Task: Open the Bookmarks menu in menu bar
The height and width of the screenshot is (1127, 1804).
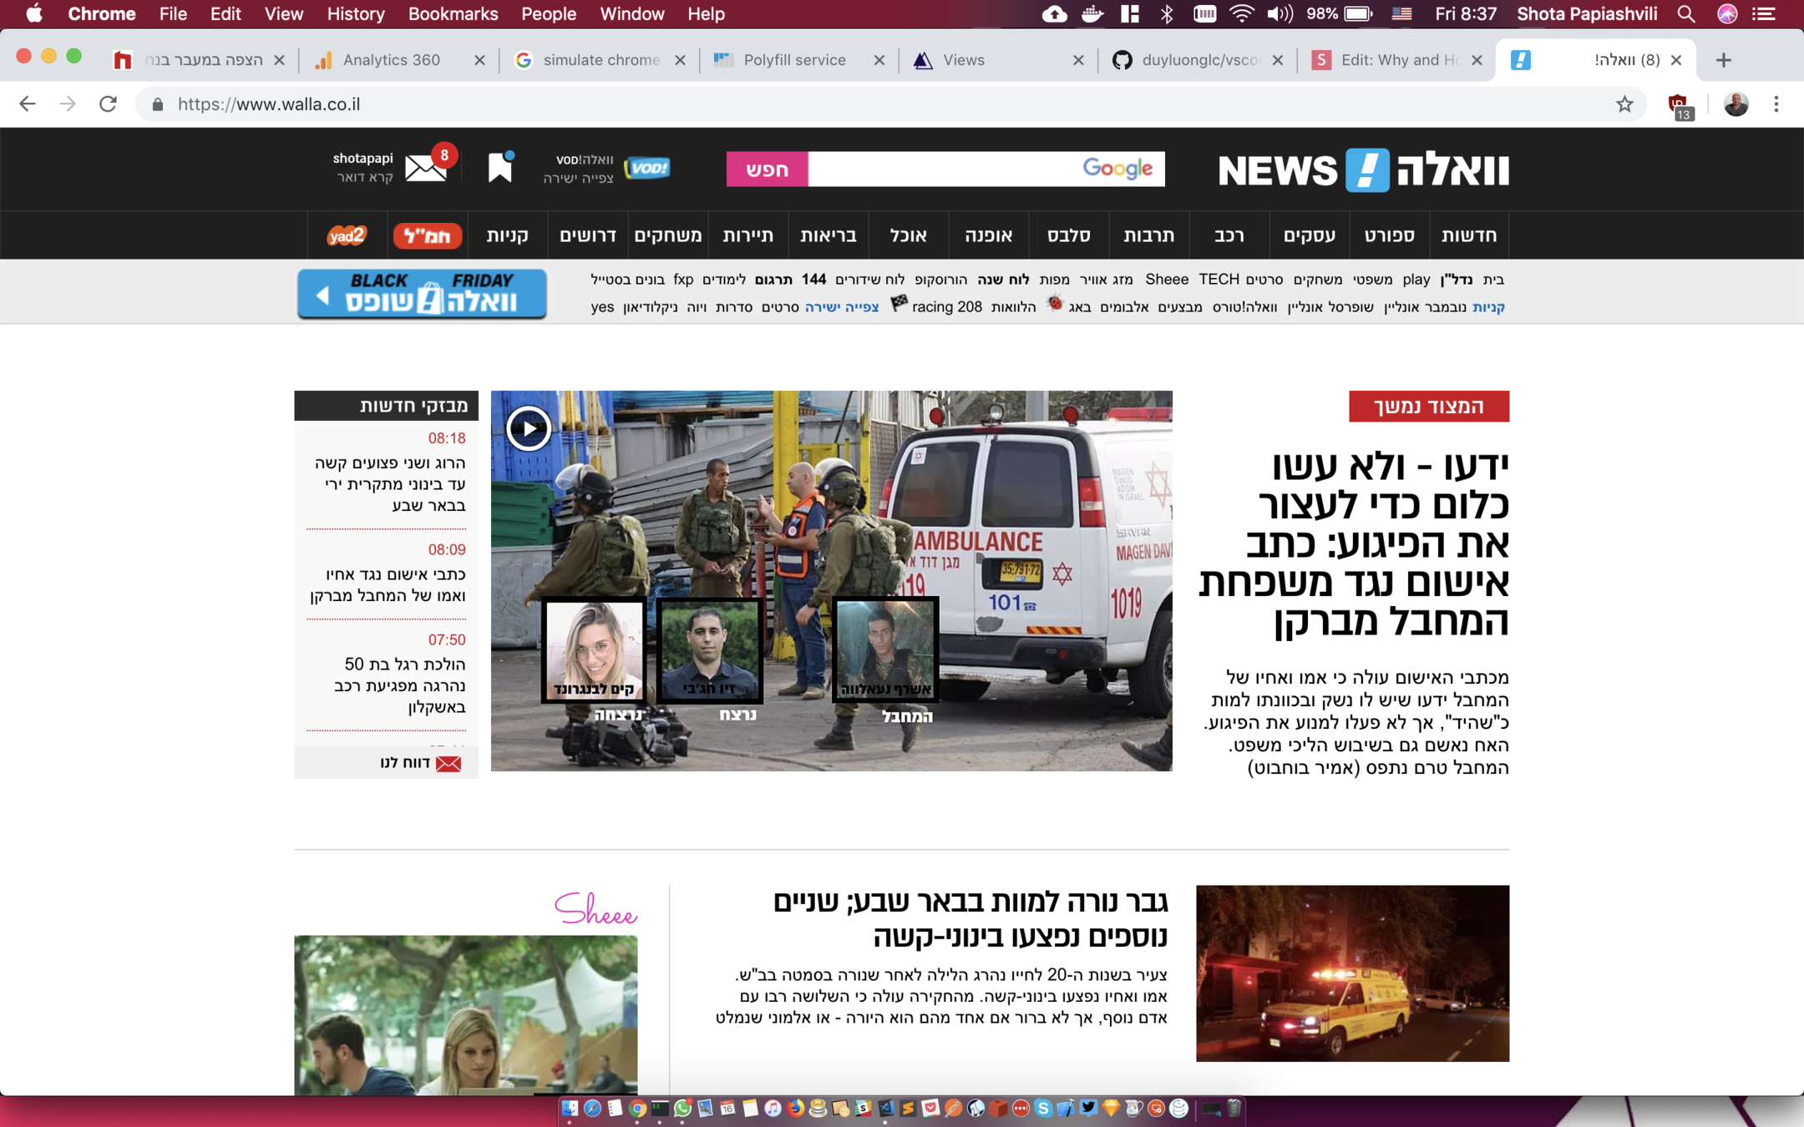Action: coord(453,14)
